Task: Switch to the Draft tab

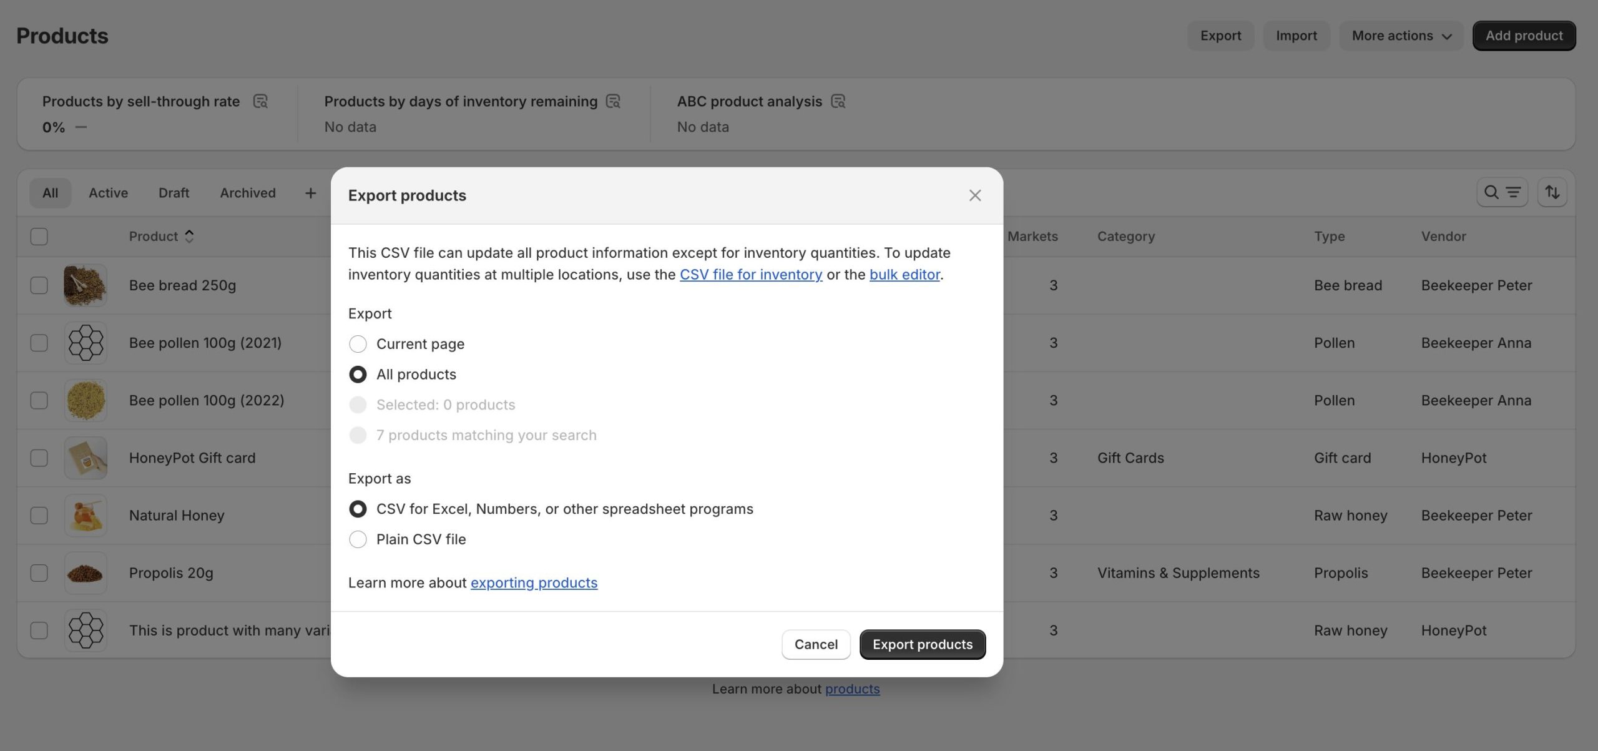Action: [x=174, y=193]
